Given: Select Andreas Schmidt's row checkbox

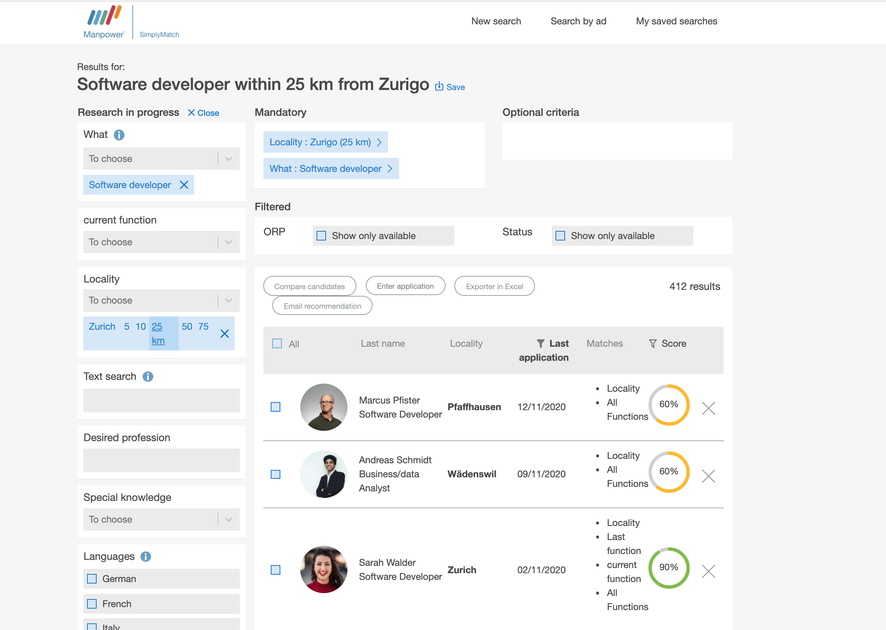Looking at the screenshot, I should click(276, 474).
